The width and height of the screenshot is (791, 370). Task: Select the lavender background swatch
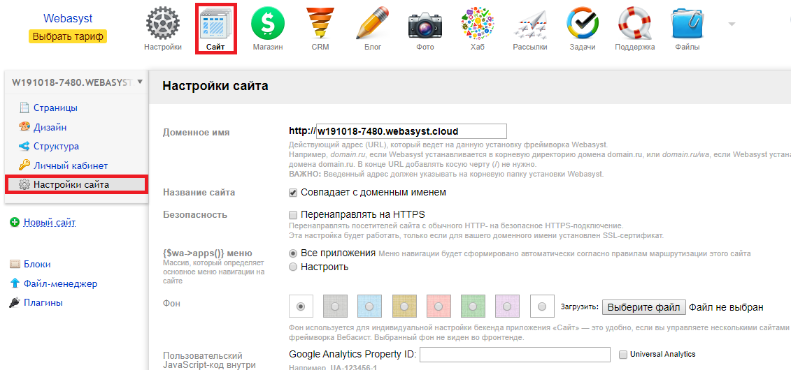[508, 306]
